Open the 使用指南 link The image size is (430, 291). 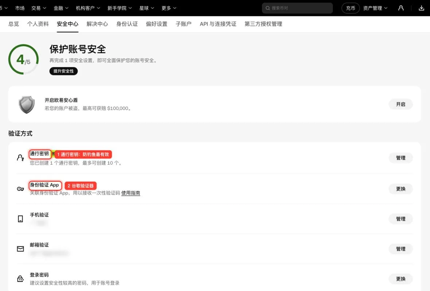click(130, 193)
